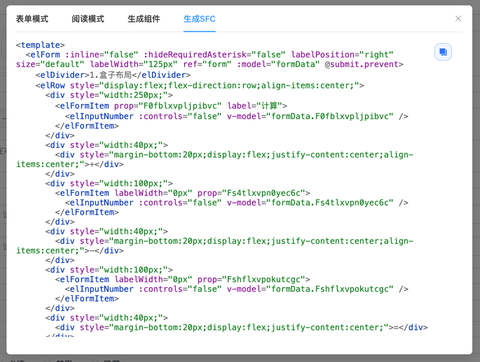Viewport: 480px width, 362px height.
Task: Select the 生成组件 tab
Action: (x=144, y=19)
